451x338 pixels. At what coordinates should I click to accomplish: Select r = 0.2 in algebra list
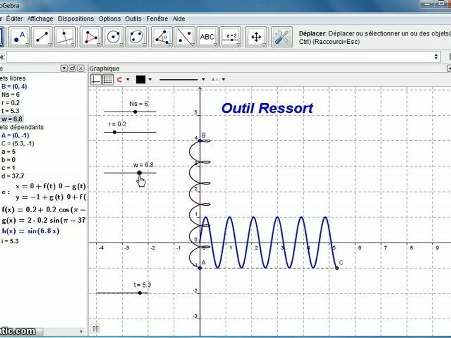coord(11,103)
